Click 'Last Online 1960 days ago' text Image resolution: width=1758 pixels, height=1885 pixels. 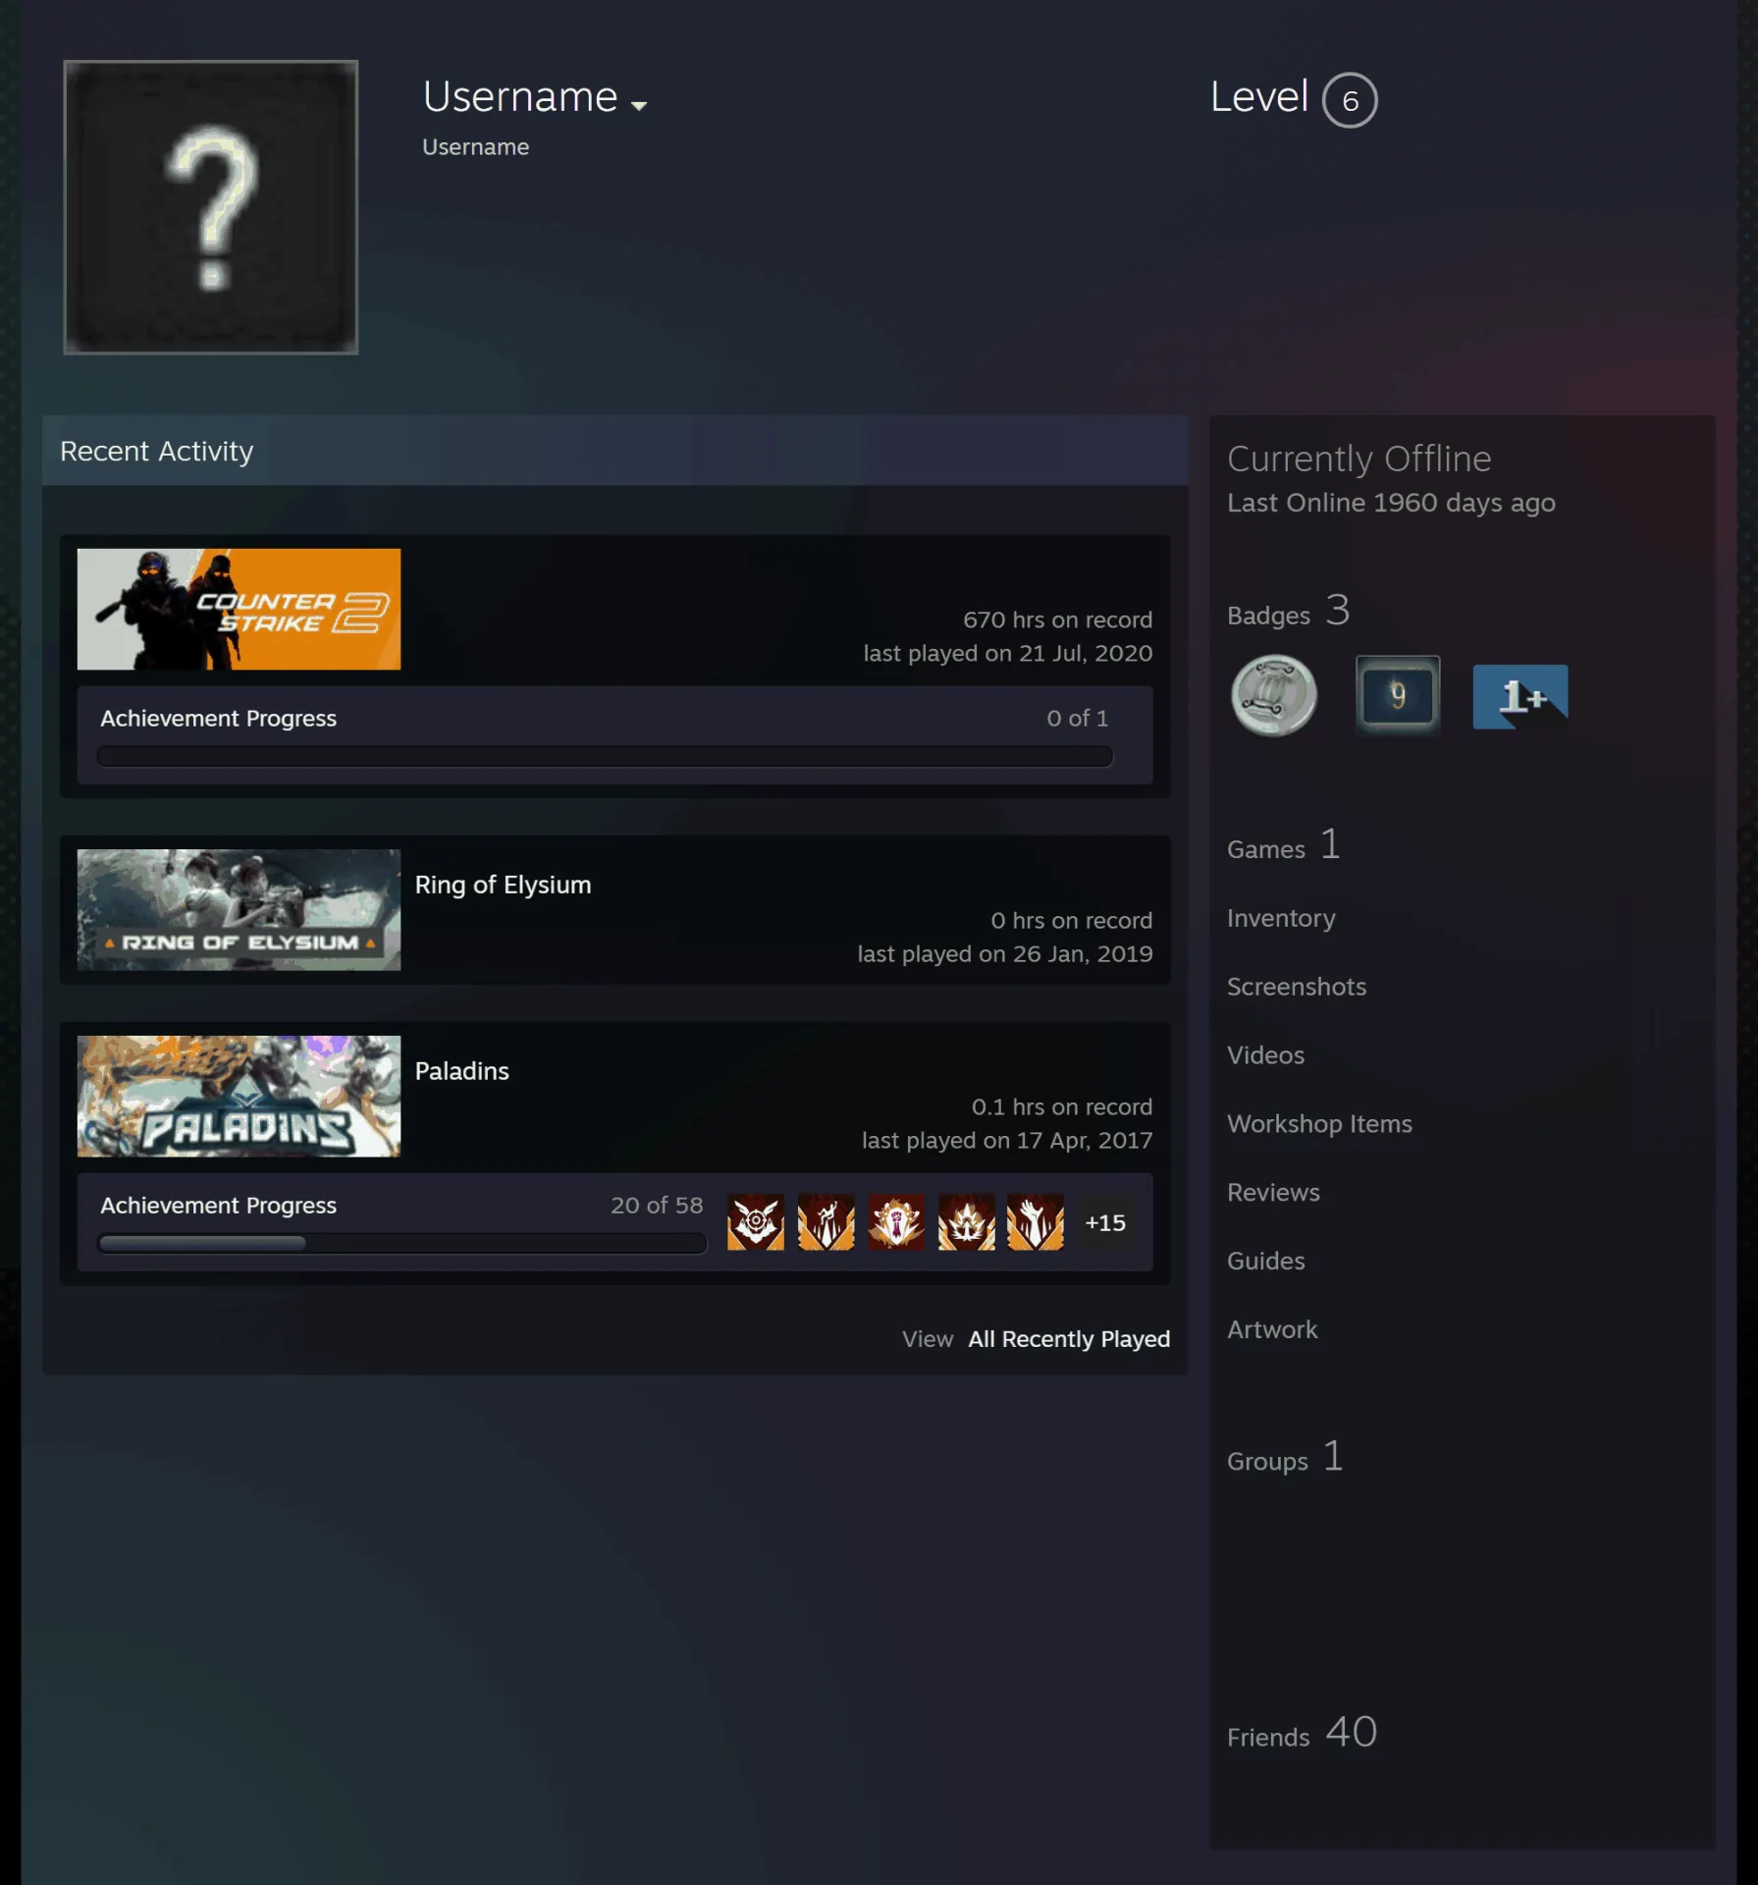[1391, 503]
